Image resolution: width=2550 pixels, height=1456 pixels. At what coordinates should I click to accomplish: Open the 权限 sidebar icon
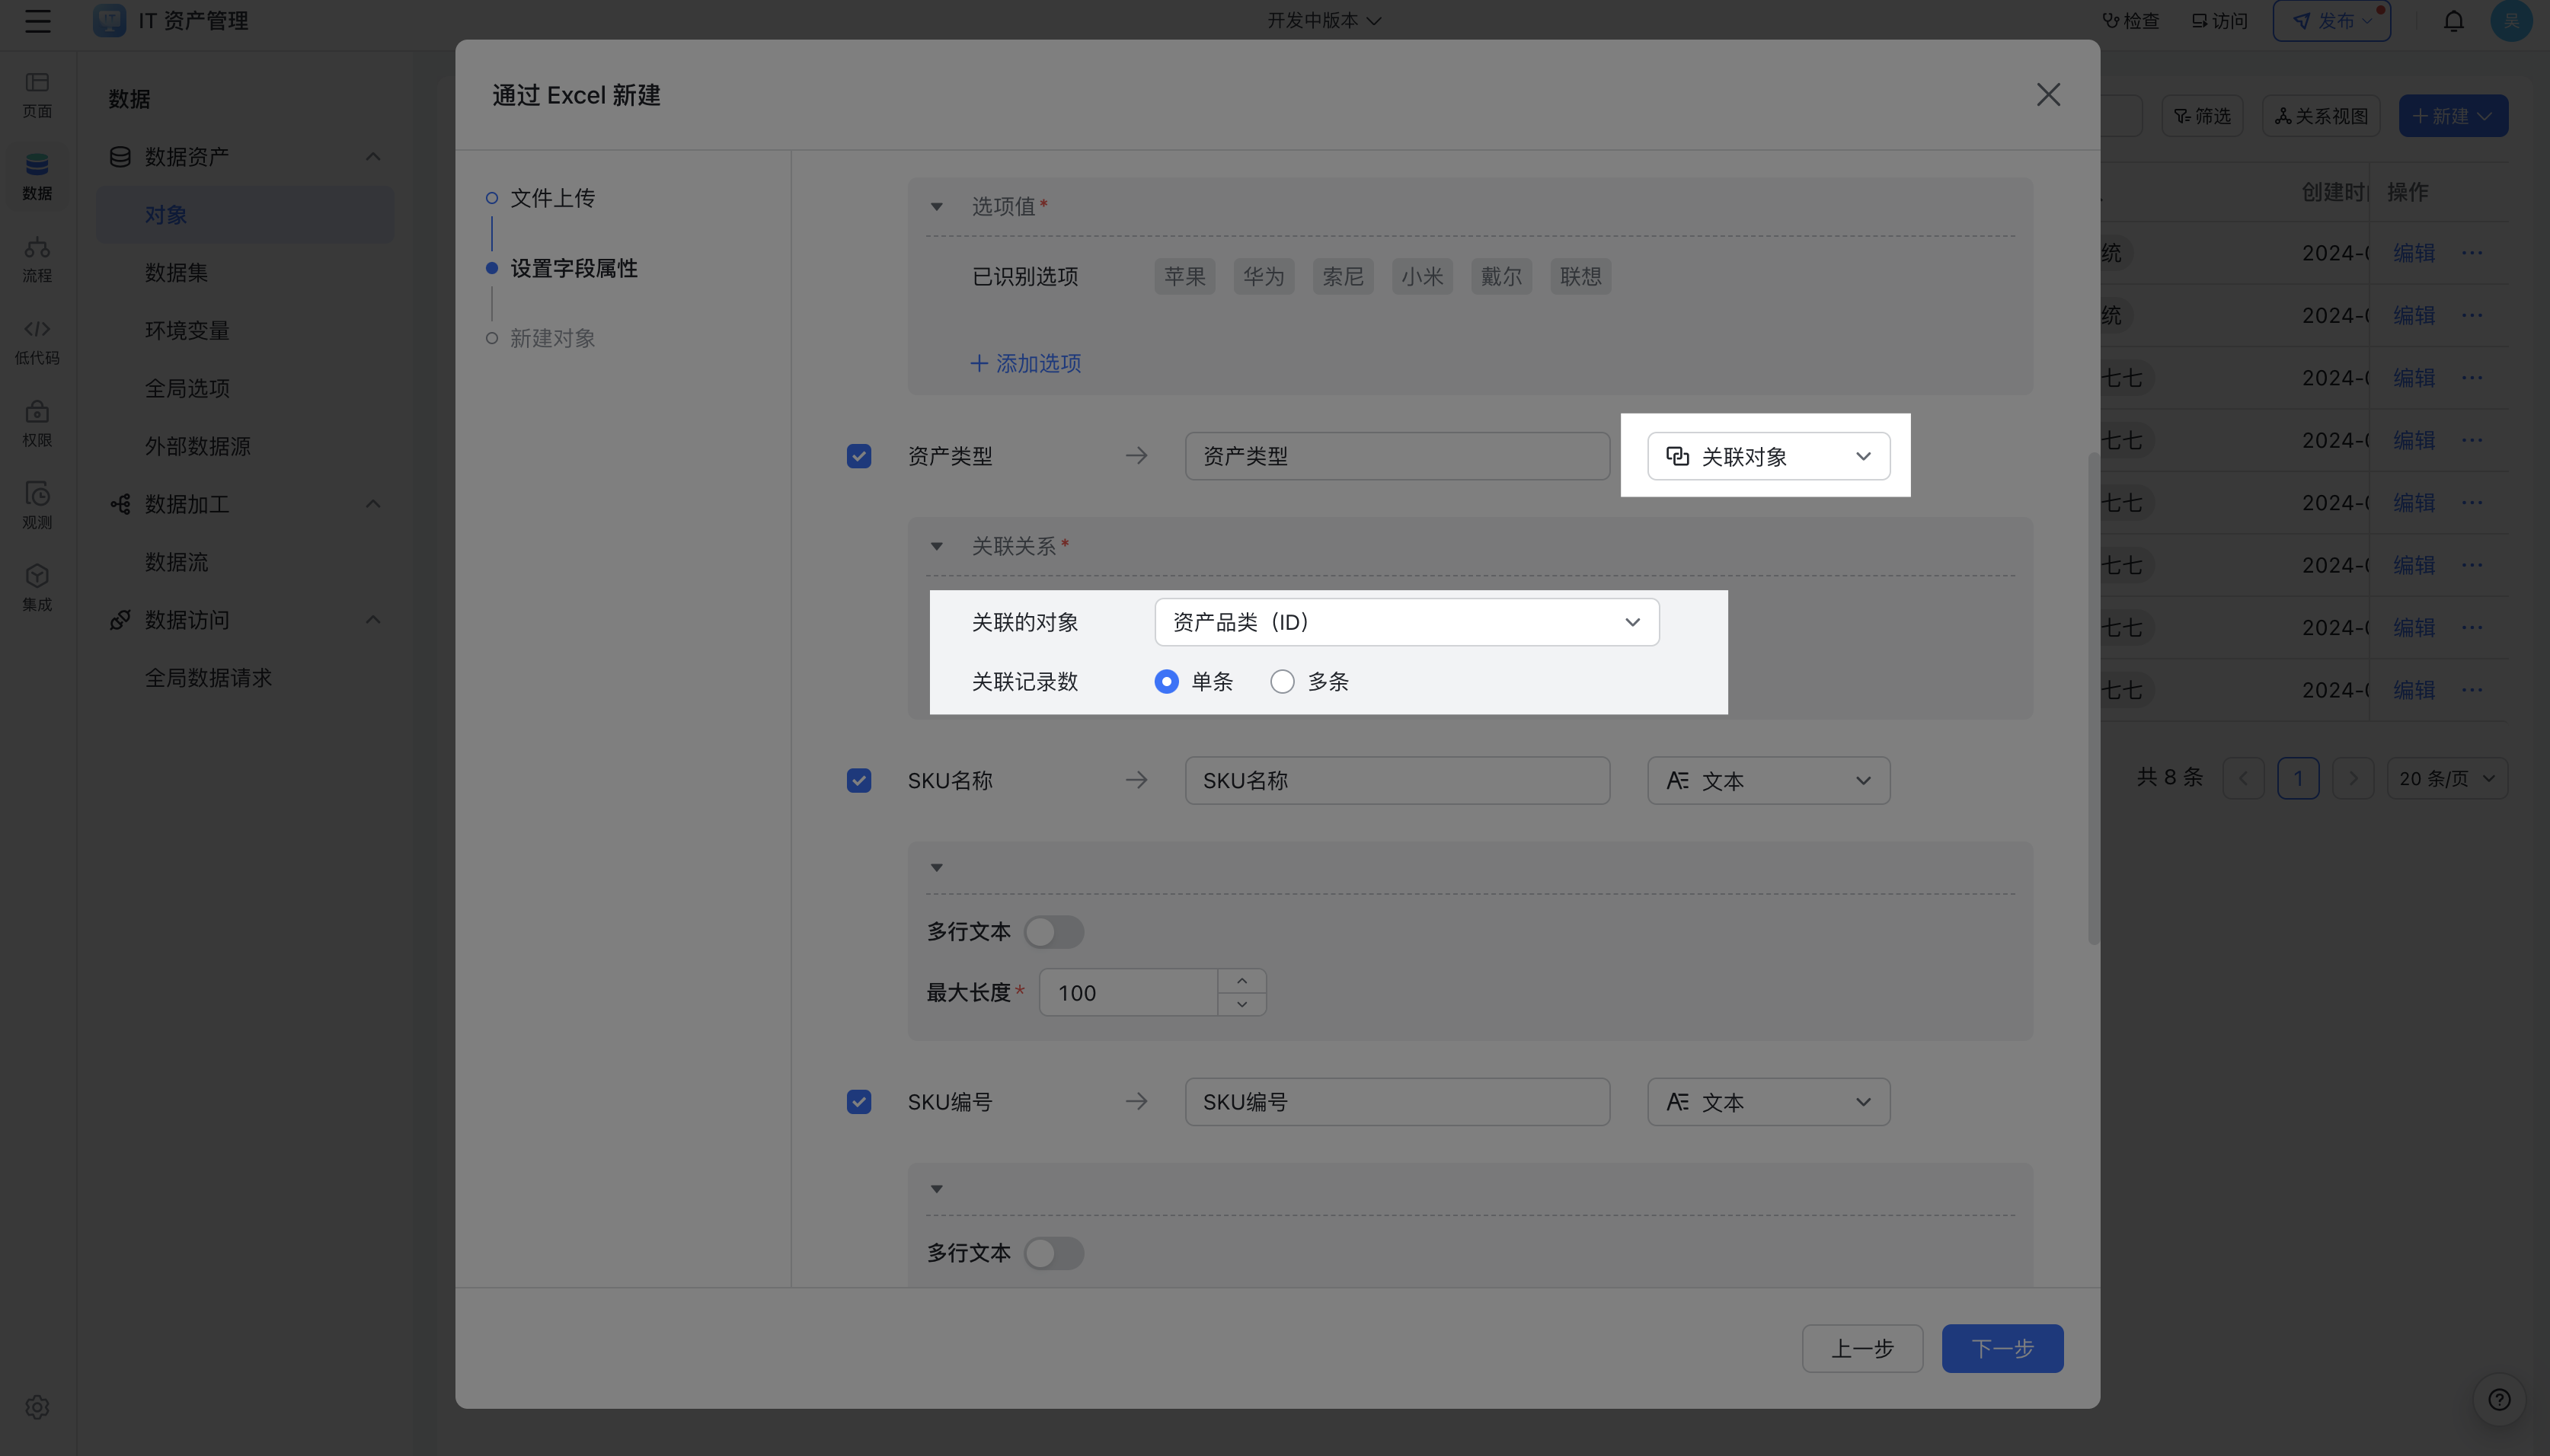37,424
